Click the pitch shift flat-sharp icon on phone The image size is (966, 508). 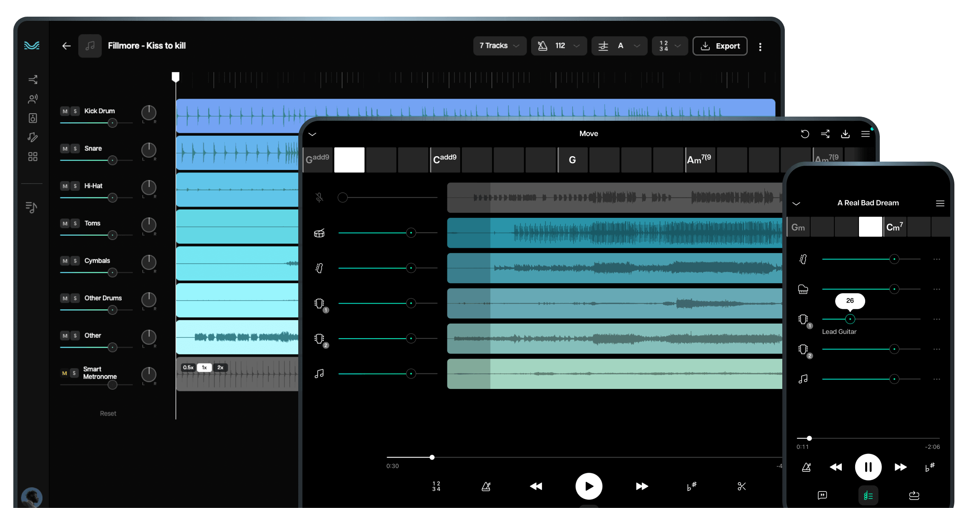click(x=930, y=467)
